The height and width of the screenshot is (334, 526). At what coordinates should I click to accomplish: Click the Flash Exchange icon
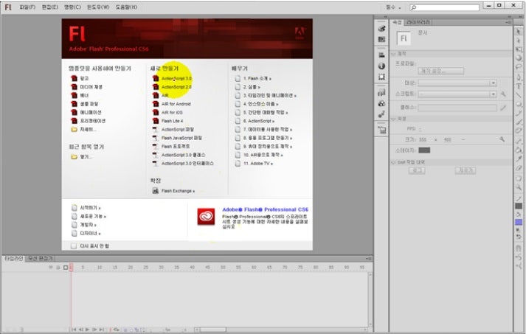156,190
